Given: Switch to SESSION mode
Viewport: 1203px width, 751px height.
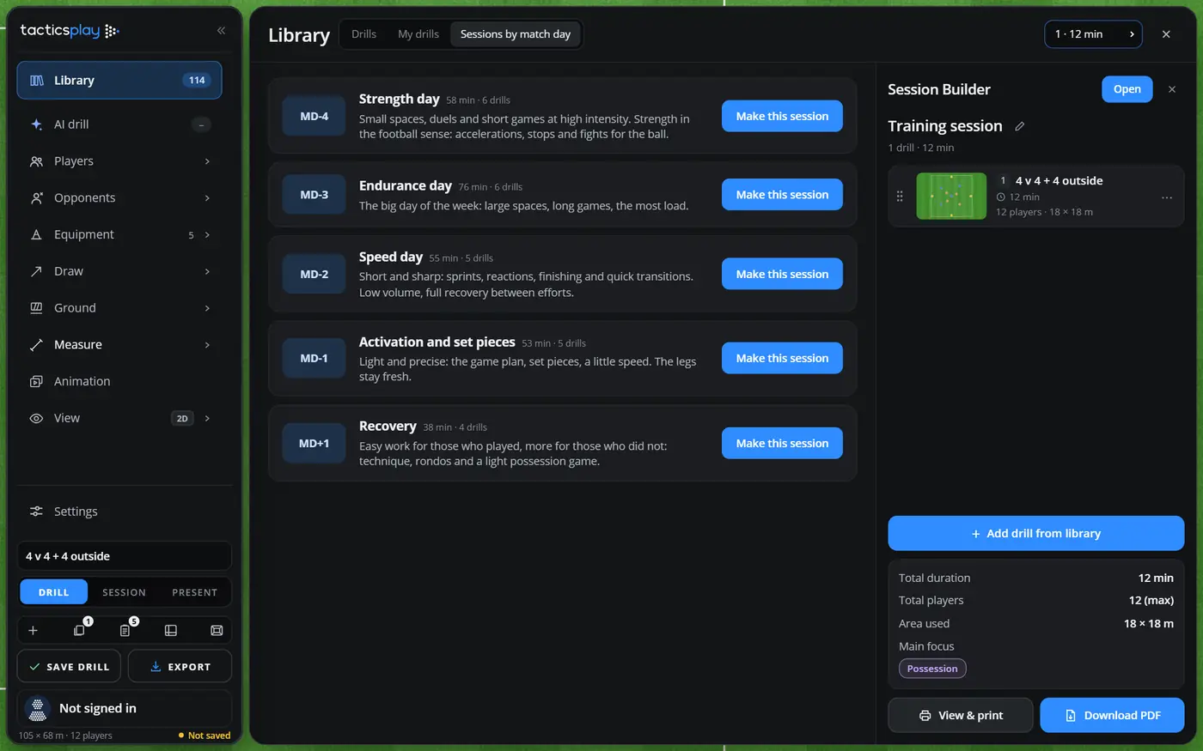Looking at the screenshot, I should click(x=124, y=592).
